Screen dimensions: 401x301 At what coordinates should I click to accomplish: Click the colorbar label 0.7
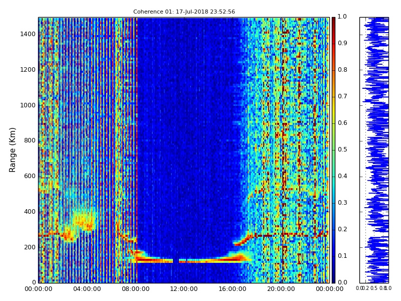pyautogui.click(x=342, y=96)
